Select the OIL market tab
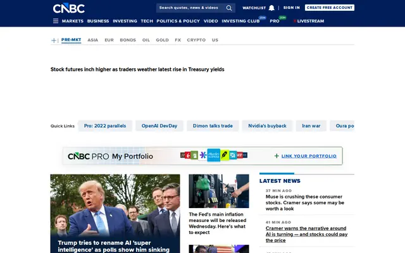Image resolution: width=405 pixels, height=253 pixels. point(146,40)
